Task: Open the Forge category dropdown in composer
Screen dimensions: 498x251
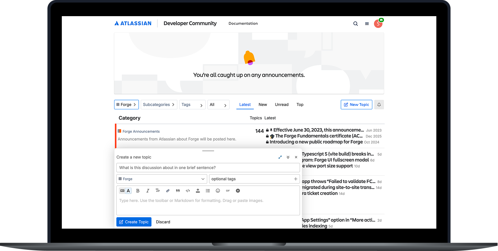Action: click(x=162, y=179)
